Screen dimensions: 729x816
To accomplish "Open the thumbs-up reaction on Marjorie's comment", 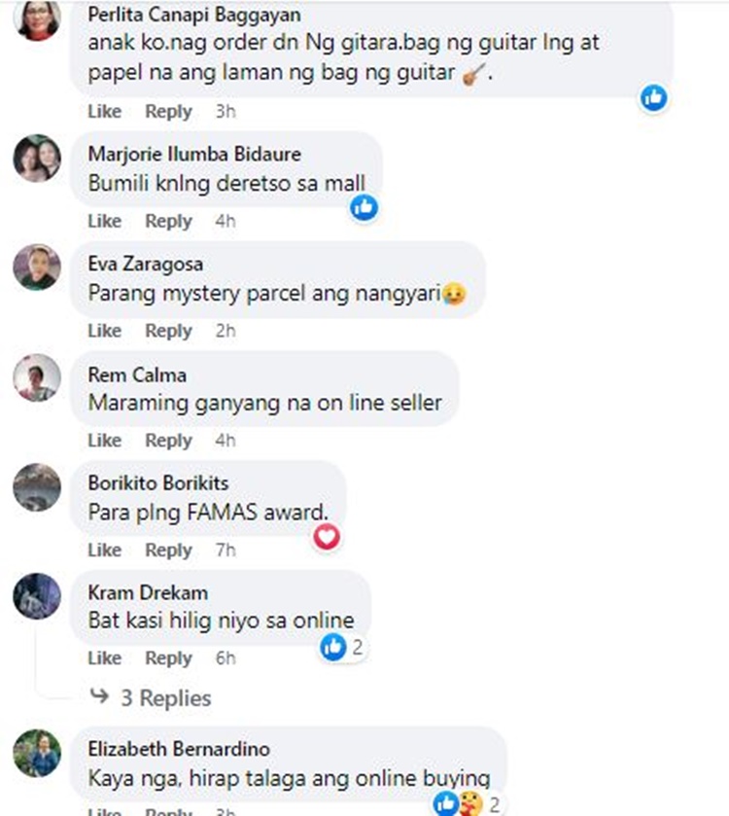I will coord(364,207).
